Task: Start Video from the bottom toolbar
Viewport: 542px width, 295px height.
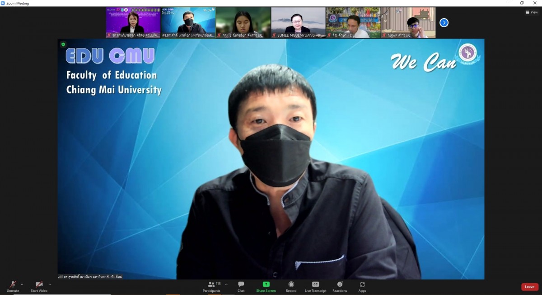Action: pyautogui.click(x=39, y=286)
